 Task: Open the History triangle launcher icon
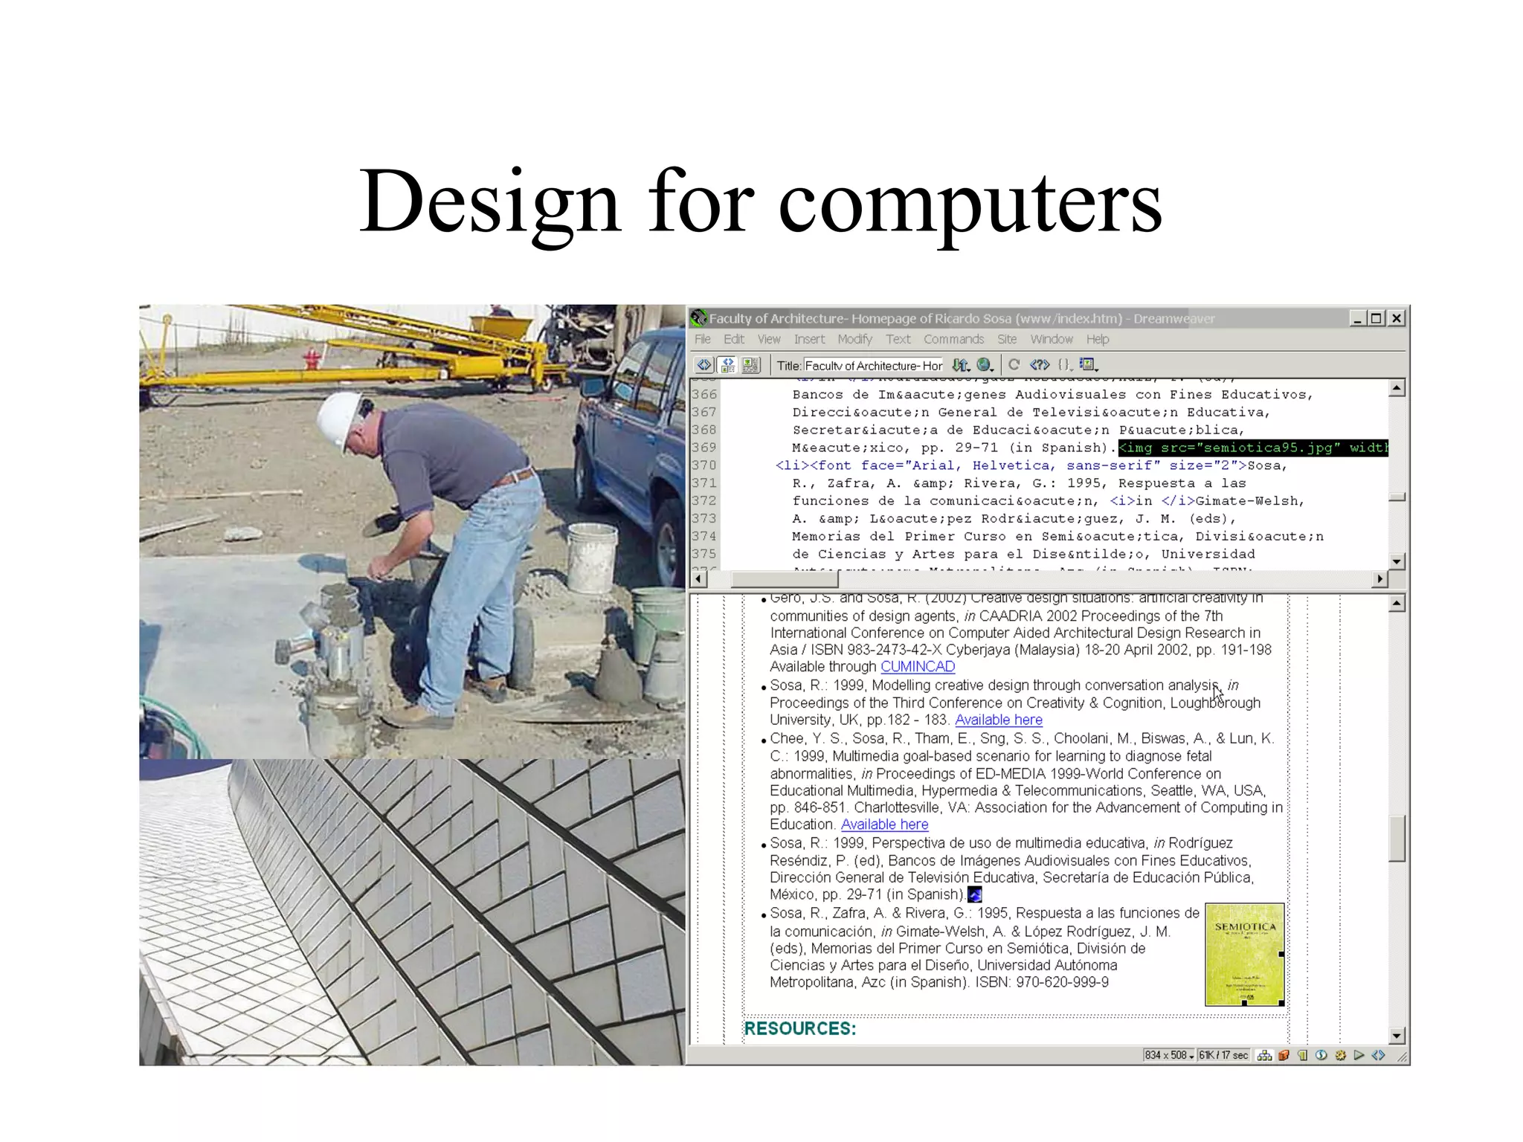[1359, 1055]
